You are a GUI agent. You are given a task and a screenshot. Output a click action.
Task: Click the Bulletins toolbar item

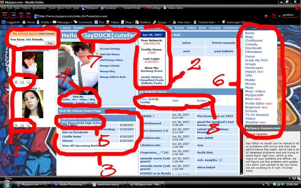click(x=143, y=22)
